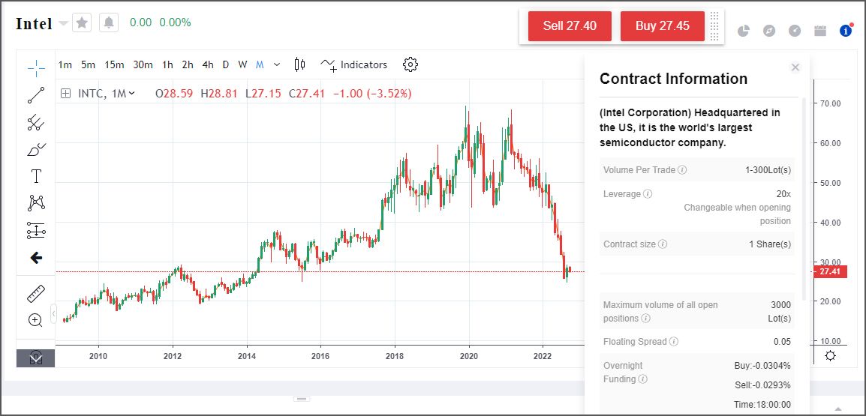Open more timeframes dropdown chevron
Screen dimensions: 866x416
pos(277,64)
